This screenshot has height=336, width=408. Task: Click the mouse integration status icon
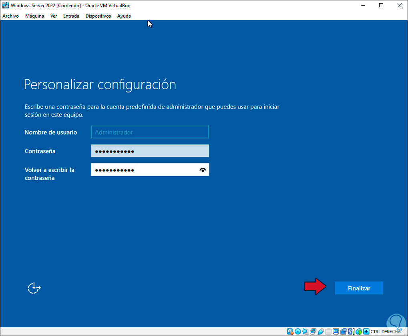click(359, 332)
